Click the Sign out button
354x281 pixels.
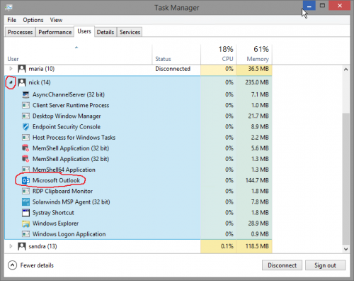[x=325, y=265]
